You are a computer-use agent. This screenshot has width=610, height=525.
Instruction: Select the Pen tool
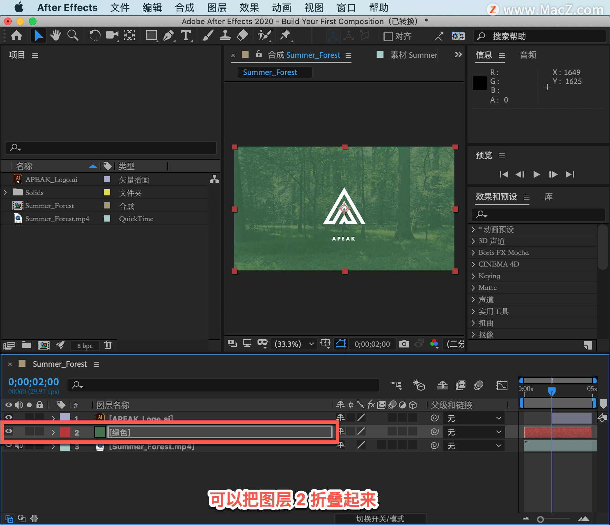pos(169,36)
